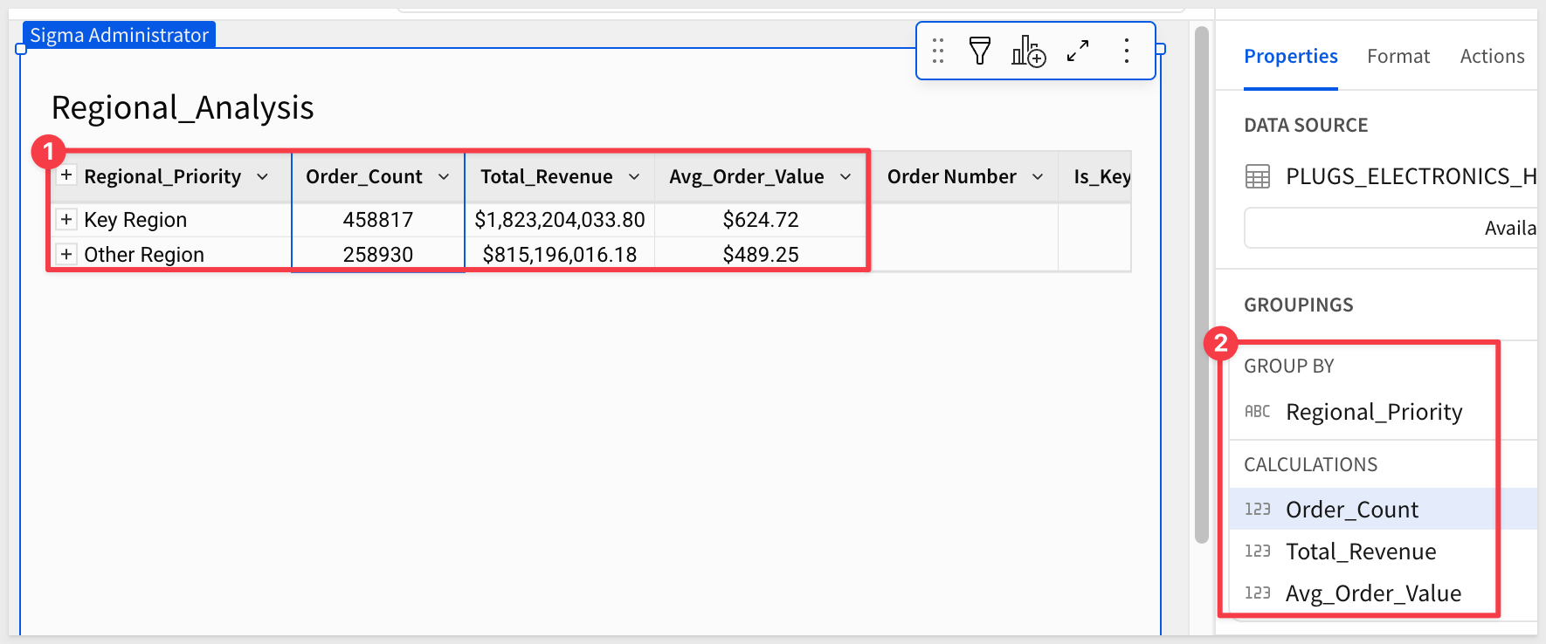
Task: Expand the Other Region row
Action: [x=66, y=254]
